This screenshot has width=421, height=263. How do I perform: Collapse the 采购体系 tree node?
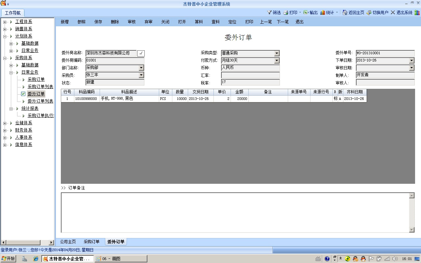point(5,58)
